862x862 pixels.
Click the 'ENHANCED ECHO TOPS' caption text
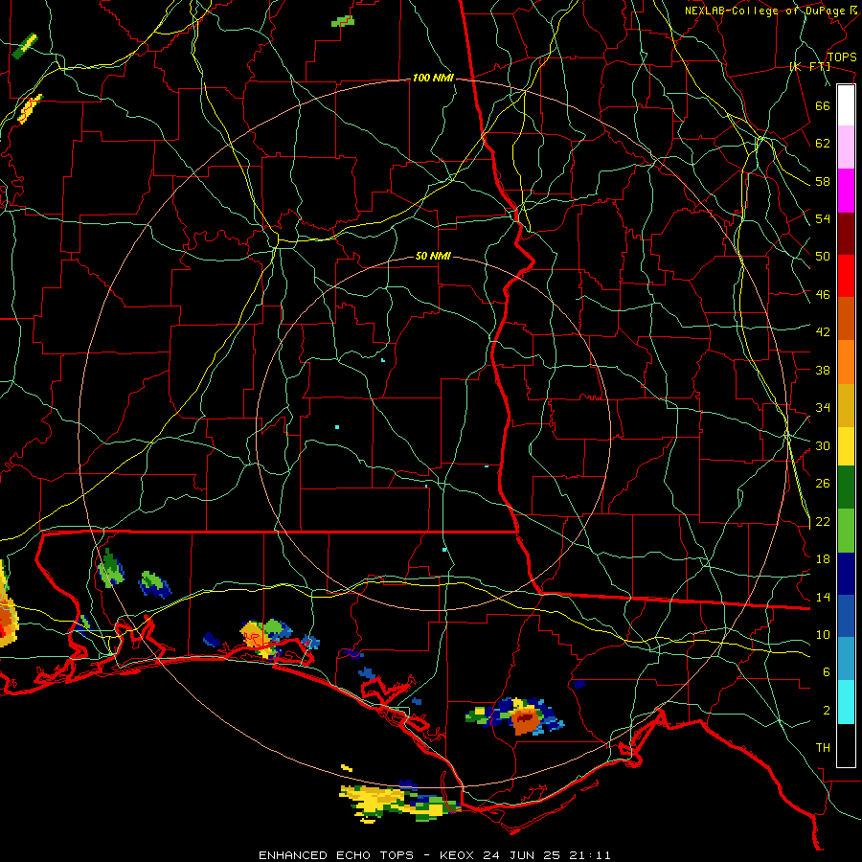coord(336,855)
